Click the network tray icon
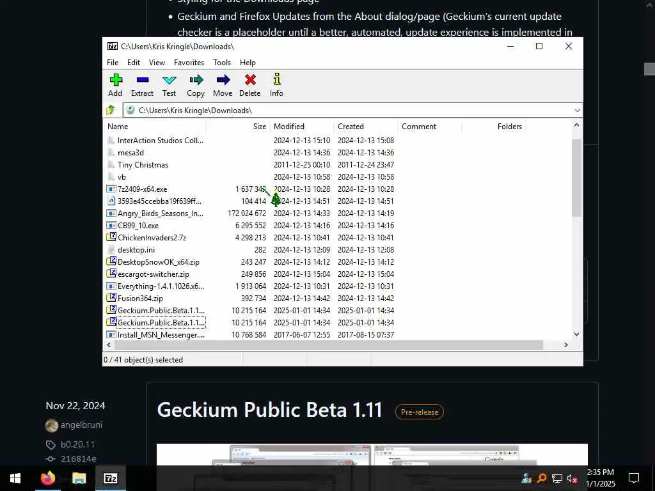 (557, 478)
